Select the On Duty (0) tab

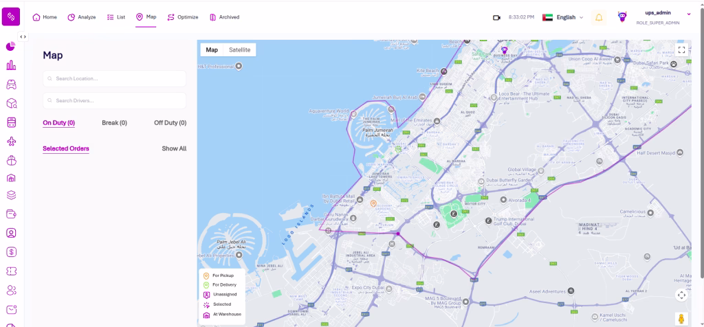click(59, 123)
